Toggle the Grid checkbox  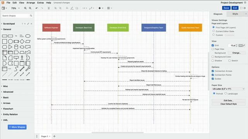point(213,45)
